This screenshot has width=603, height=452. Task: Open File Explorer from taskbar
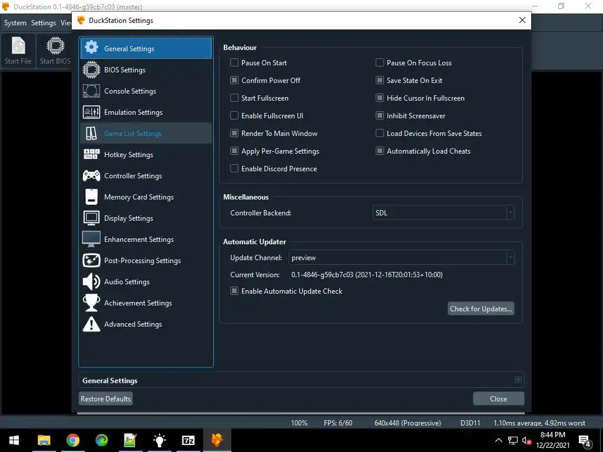(44, 440)
